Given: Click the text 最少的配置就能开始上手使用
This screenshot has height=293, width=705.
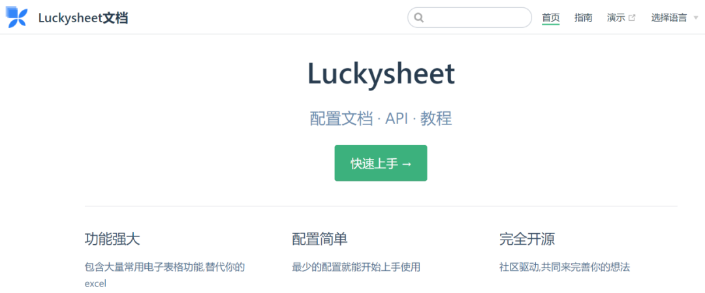Looking at the screenshot, I should pos(356,268).
